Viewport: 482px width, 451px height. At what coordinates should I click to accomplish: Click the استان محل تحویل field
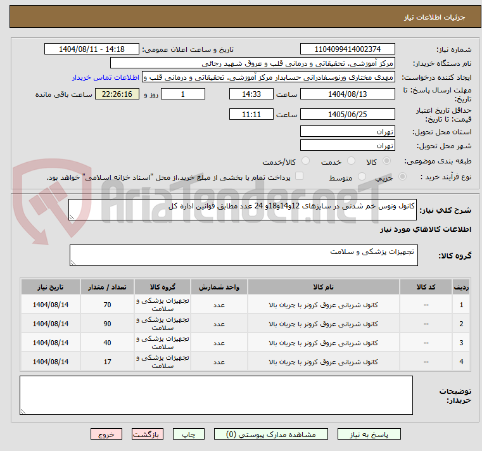pyautogui.click(x=347, y=132)
